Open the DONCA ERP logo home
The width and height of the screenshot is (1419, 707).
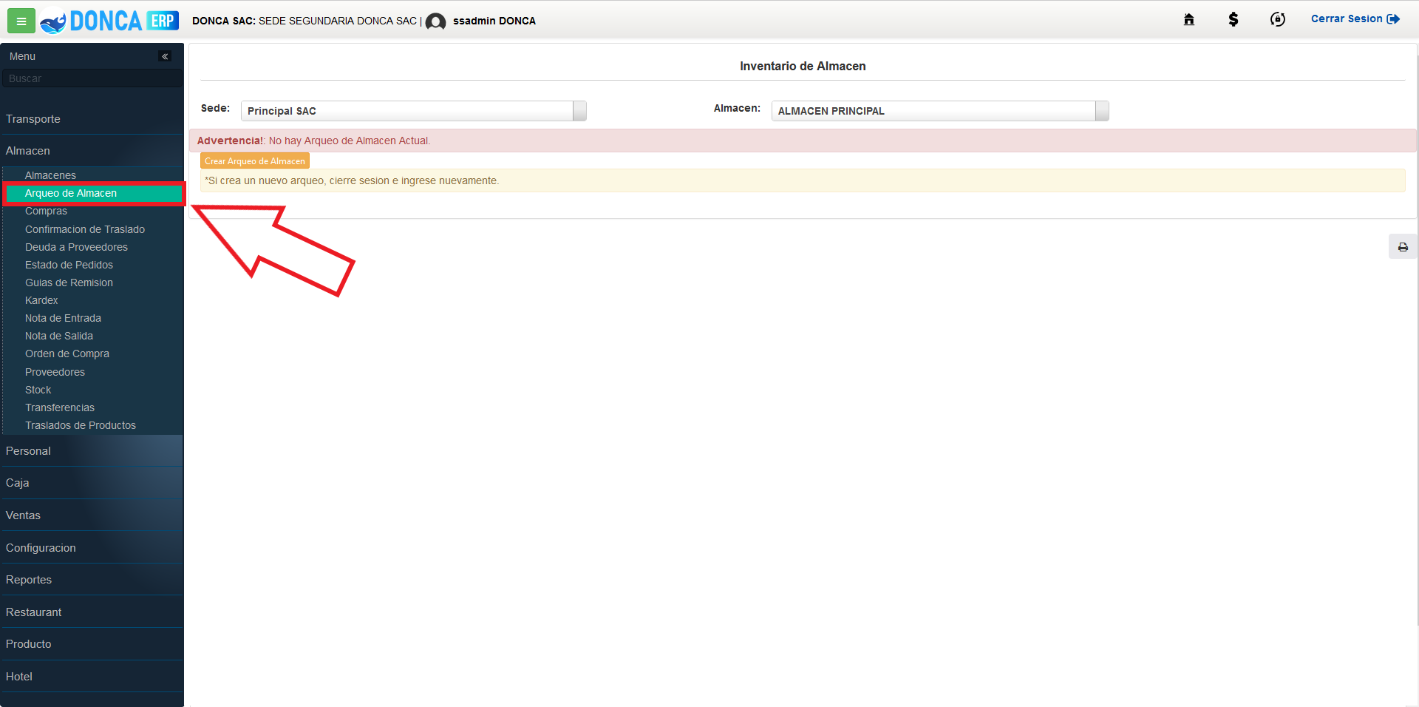tap(109, 21)
